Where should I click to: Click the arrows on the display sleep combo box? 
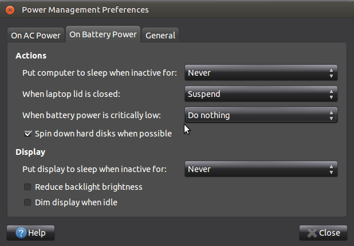[331, 169]
